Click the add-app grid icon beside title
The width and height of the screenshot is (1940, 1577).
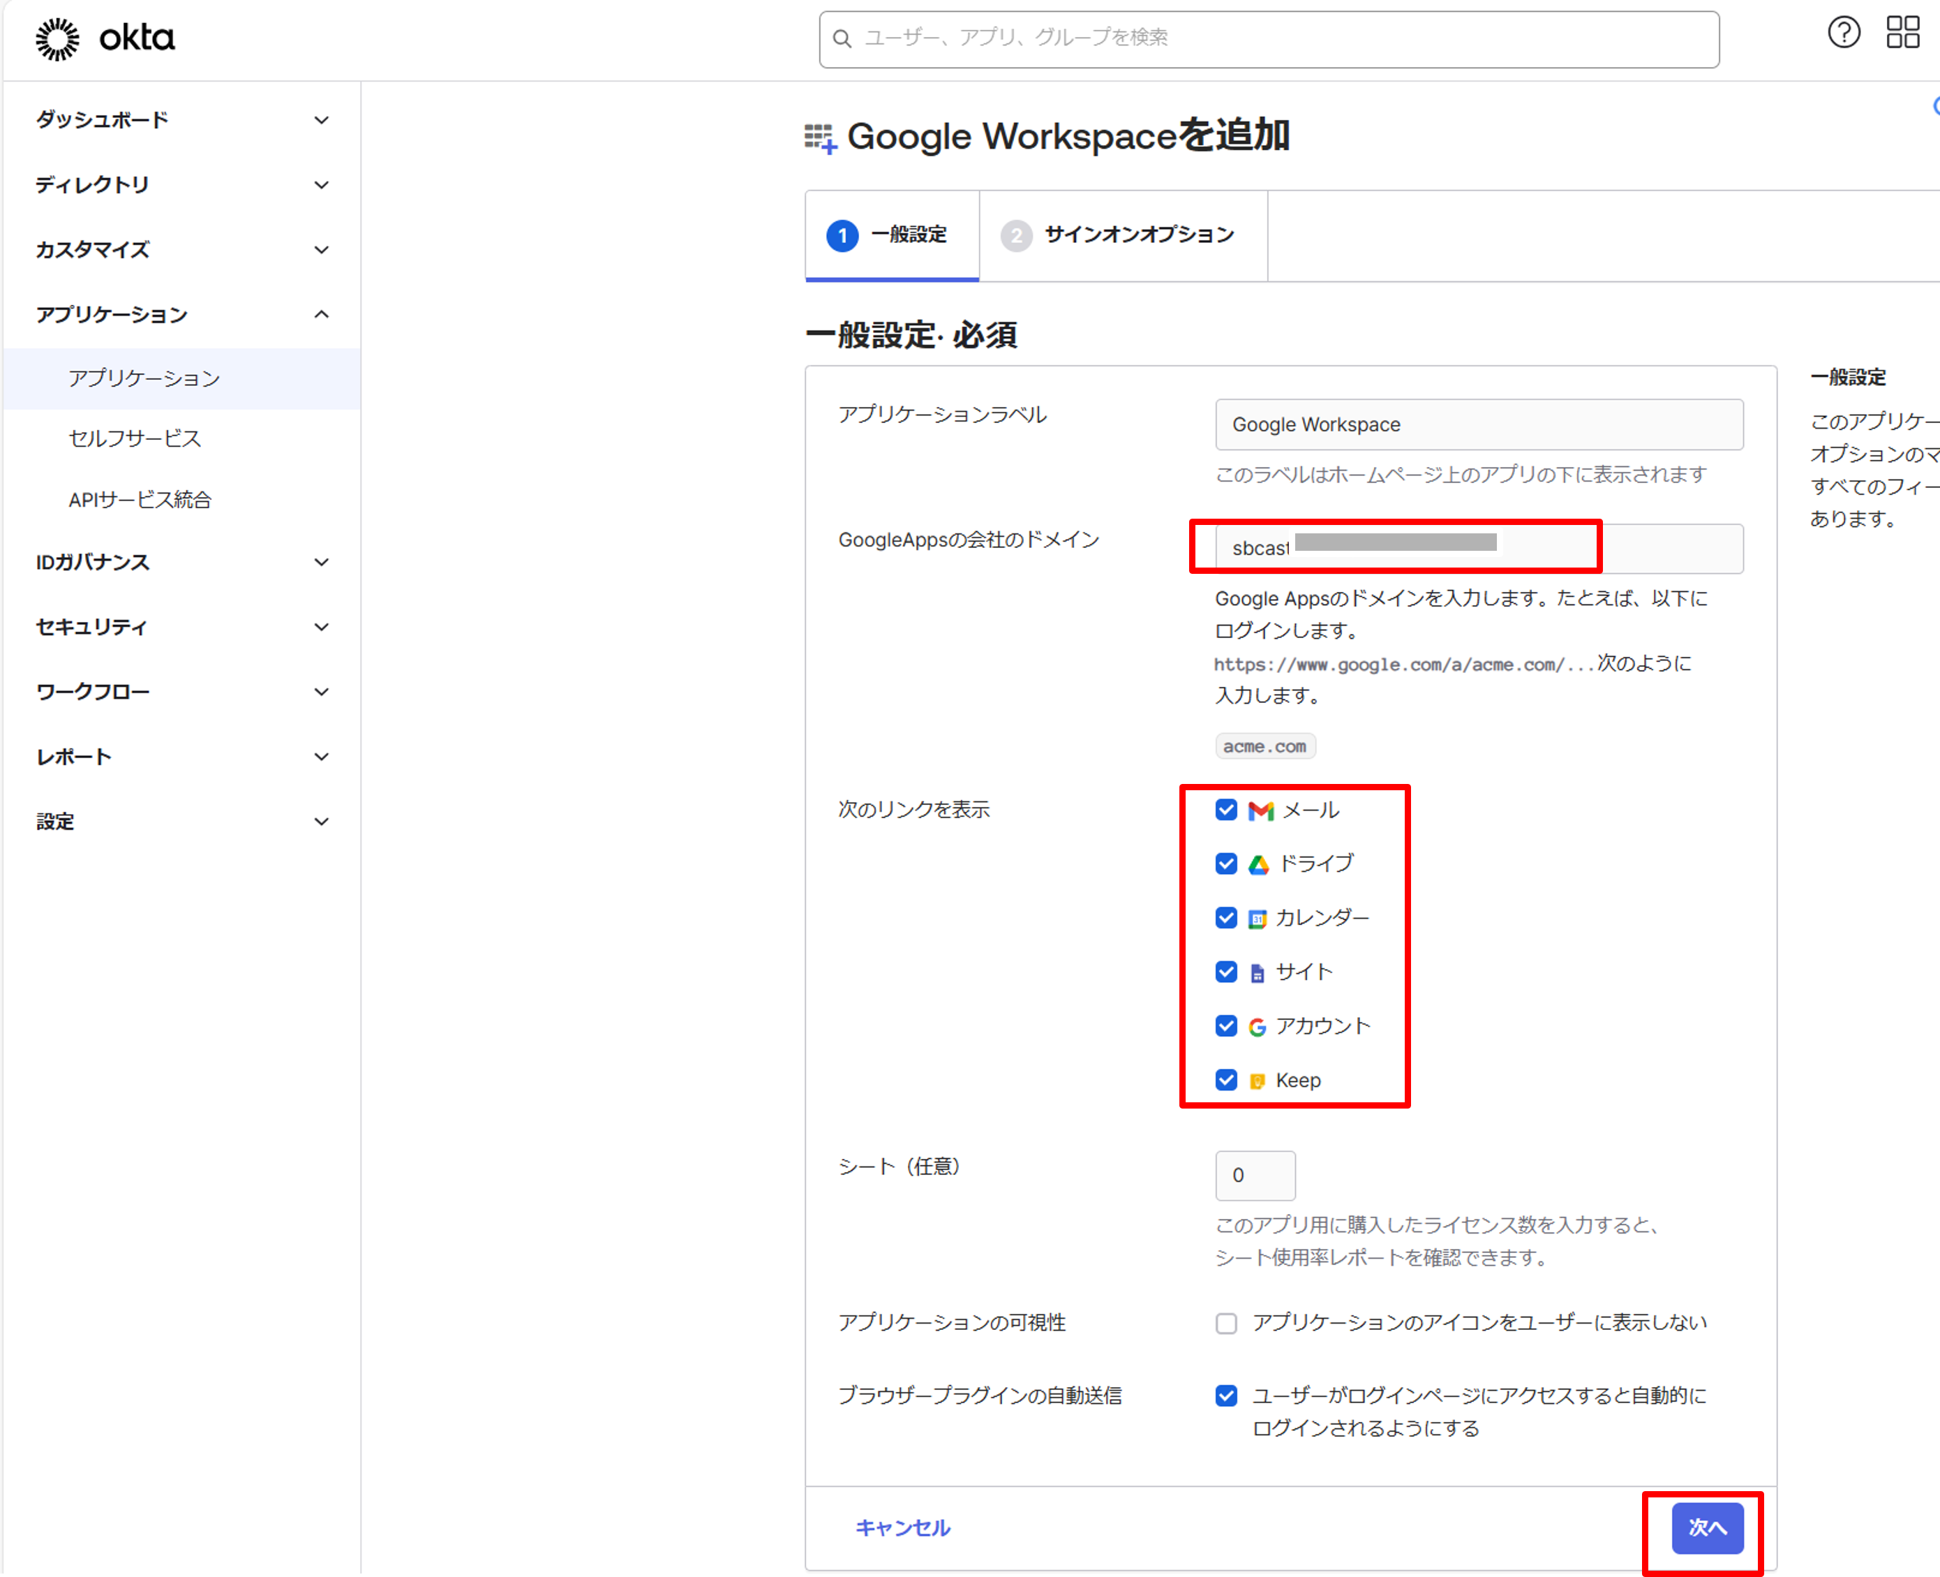[x=820, y=138]
